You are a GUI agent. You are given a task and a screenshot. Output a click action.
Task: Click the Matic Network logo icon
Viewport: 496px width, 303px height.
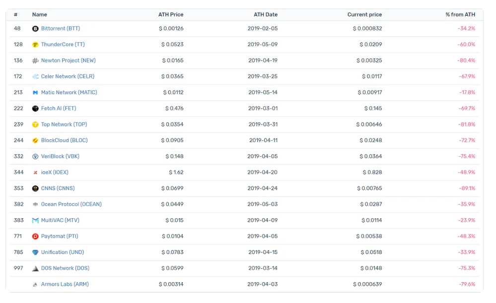[x=35, y=93]
